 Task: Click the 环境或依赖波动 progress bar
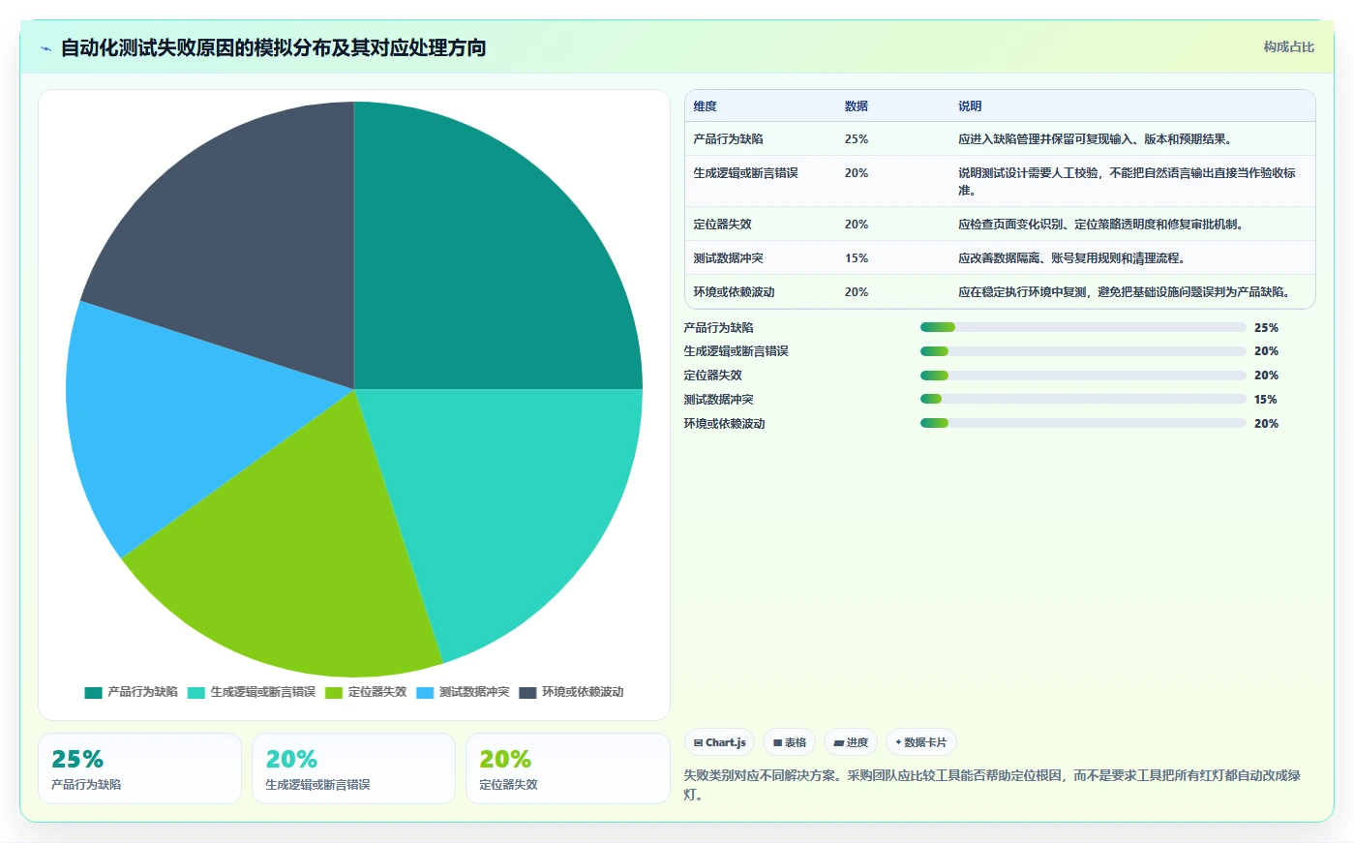(x=1083, y=423)
